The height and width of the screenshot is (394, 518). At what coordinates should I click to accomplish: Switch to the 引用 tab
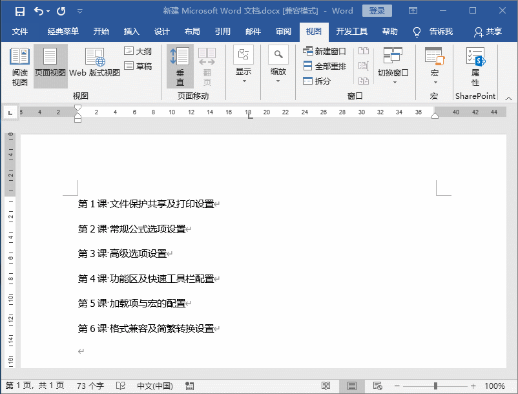click(223, 32)
